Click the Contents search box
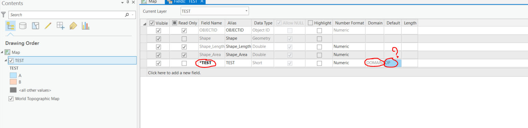Viewport: 528px width, 128px height. 67,15
